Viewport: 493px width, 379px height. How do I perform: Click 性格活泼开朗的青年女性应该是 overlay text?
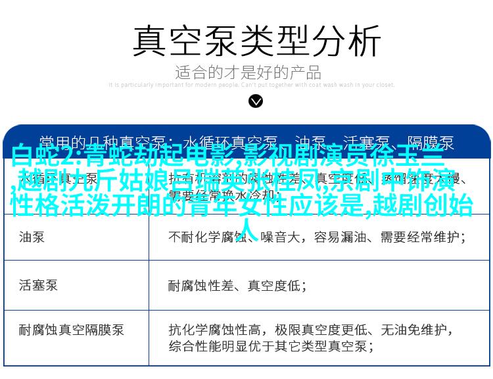186,205
